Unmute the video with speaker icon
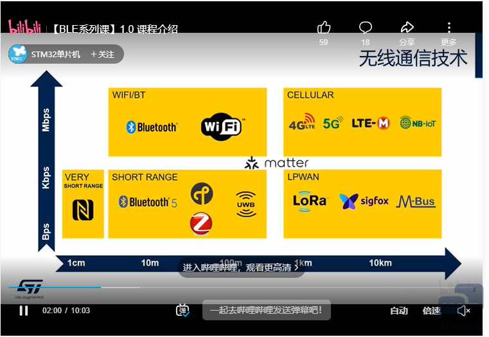Viewport: 489px width, 337px height. (464, 311)
